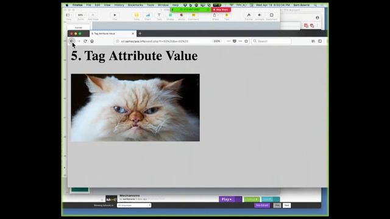The height and width of the screenshot is (219, 390).
Task: Click the '5. Tag Attribute Value' heading
Action: click(134, 55)
